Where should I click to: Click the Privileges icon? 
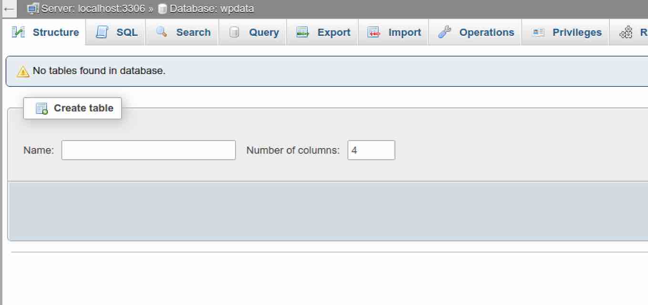click(x=538, y=32)
